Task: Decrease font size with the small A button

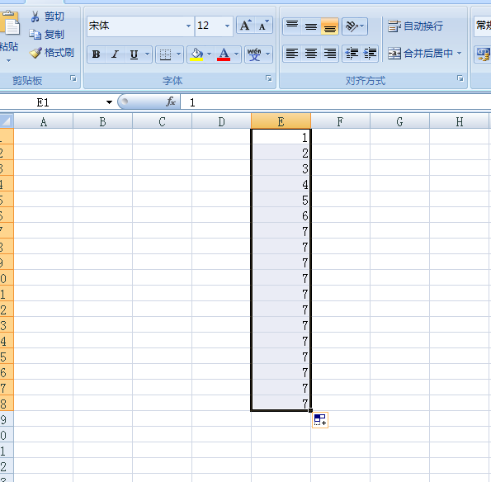Action: tap(263, 26)
